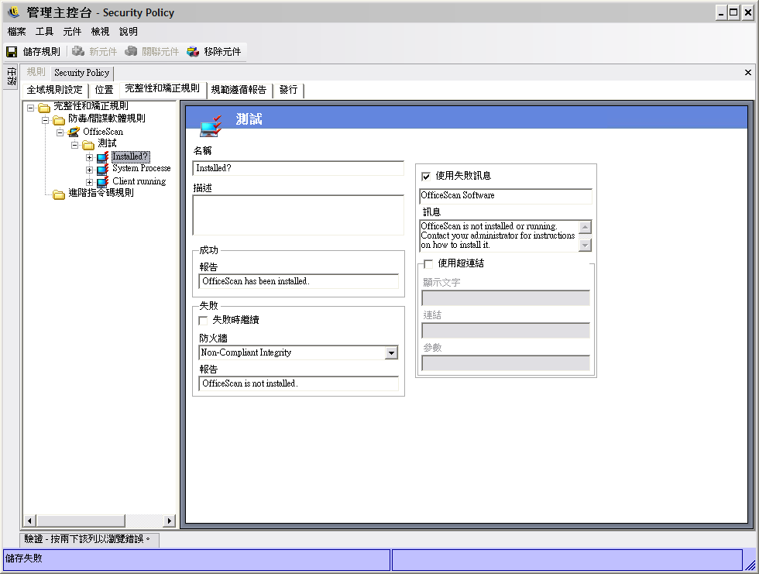Viewport: 759px width, 574px height.
Task: Click the 新元件 new component icon
Action: click(x=78, y=51)
